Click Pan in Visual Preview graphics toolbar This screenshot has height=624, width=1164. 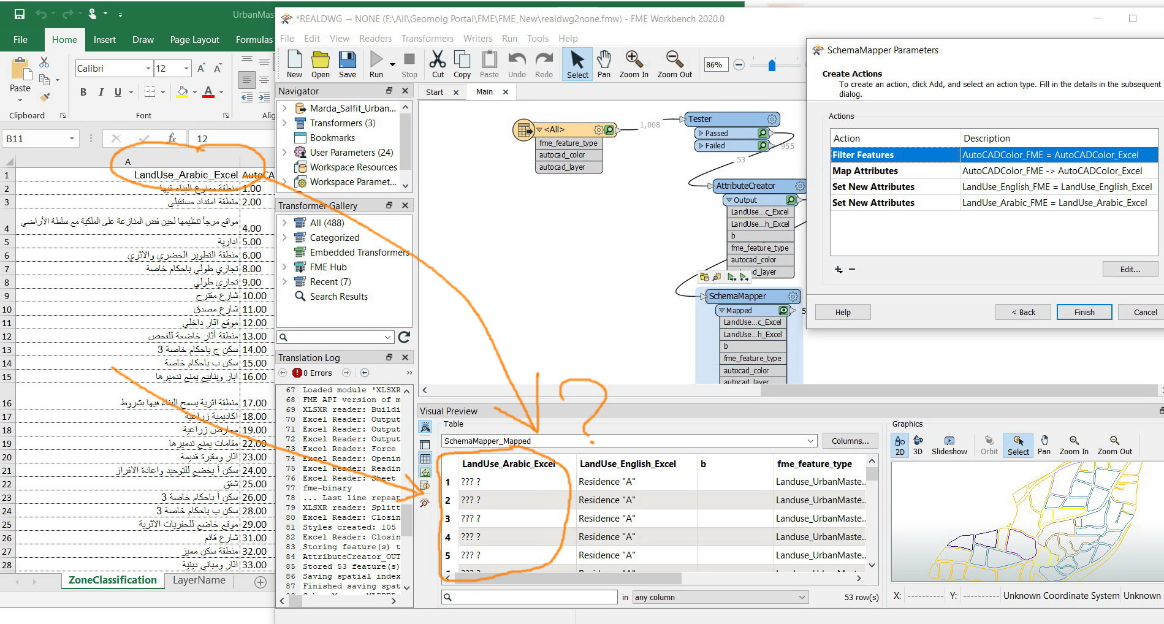[x=1044, y=445]
